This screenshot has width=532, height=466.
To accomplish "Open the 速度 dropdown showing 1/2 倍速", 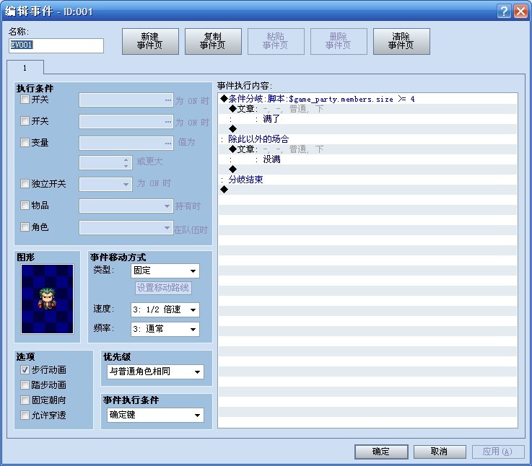I will pyautogui.click(x=165, y=309).
